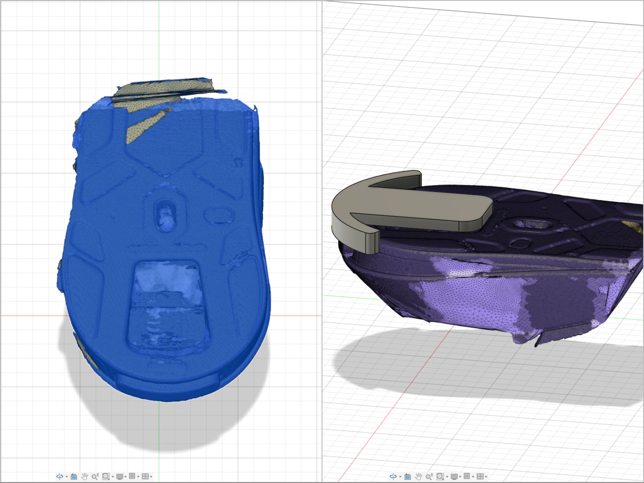Viewport: 644px width, 483px height.
Task: Select the Orbit tool in left viewport
Action: [x=59, y=476]
